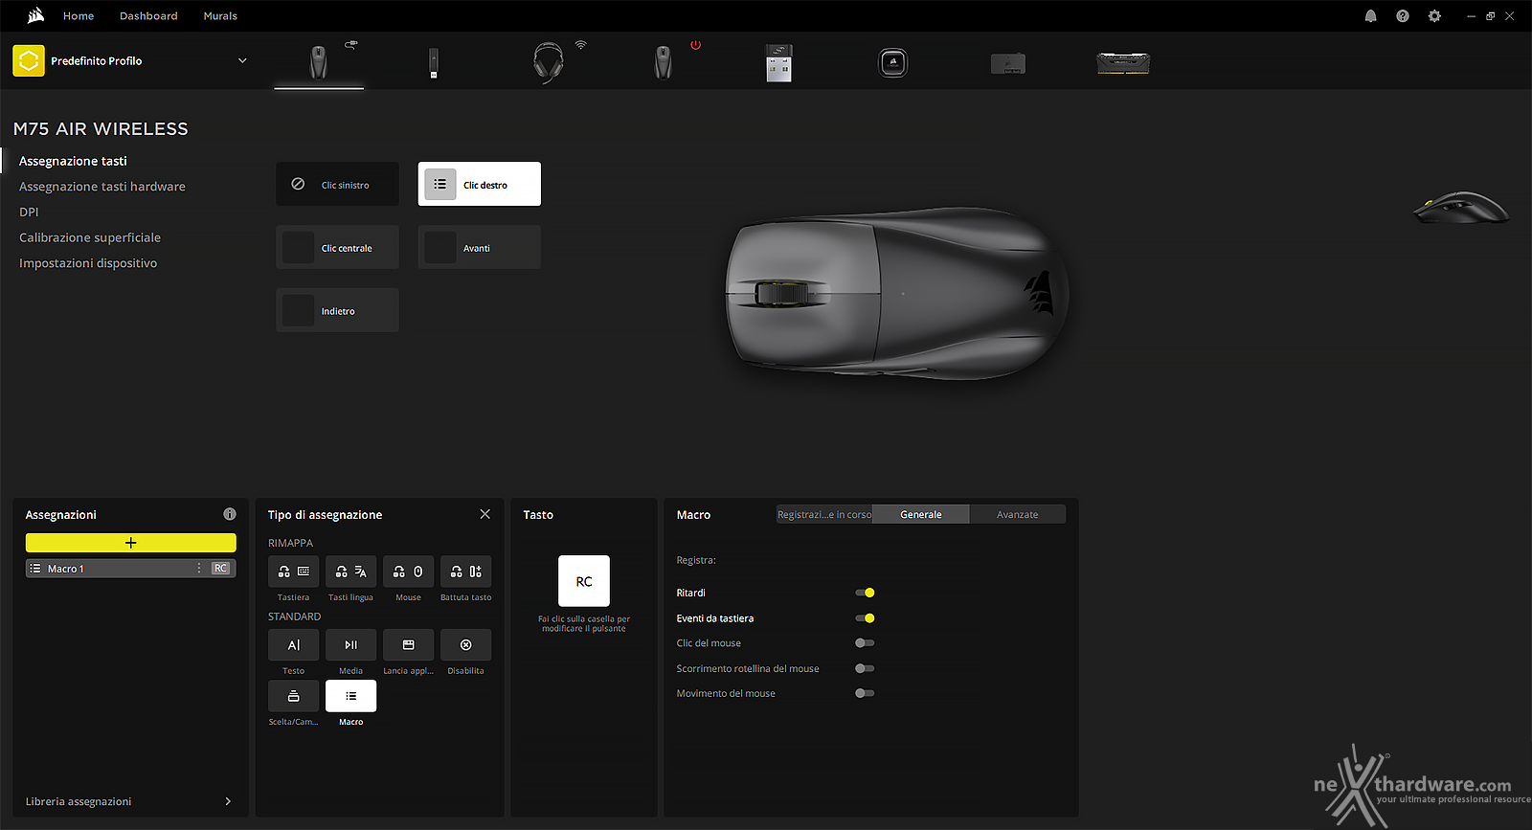Select the slim USB stick device icon

434,63
